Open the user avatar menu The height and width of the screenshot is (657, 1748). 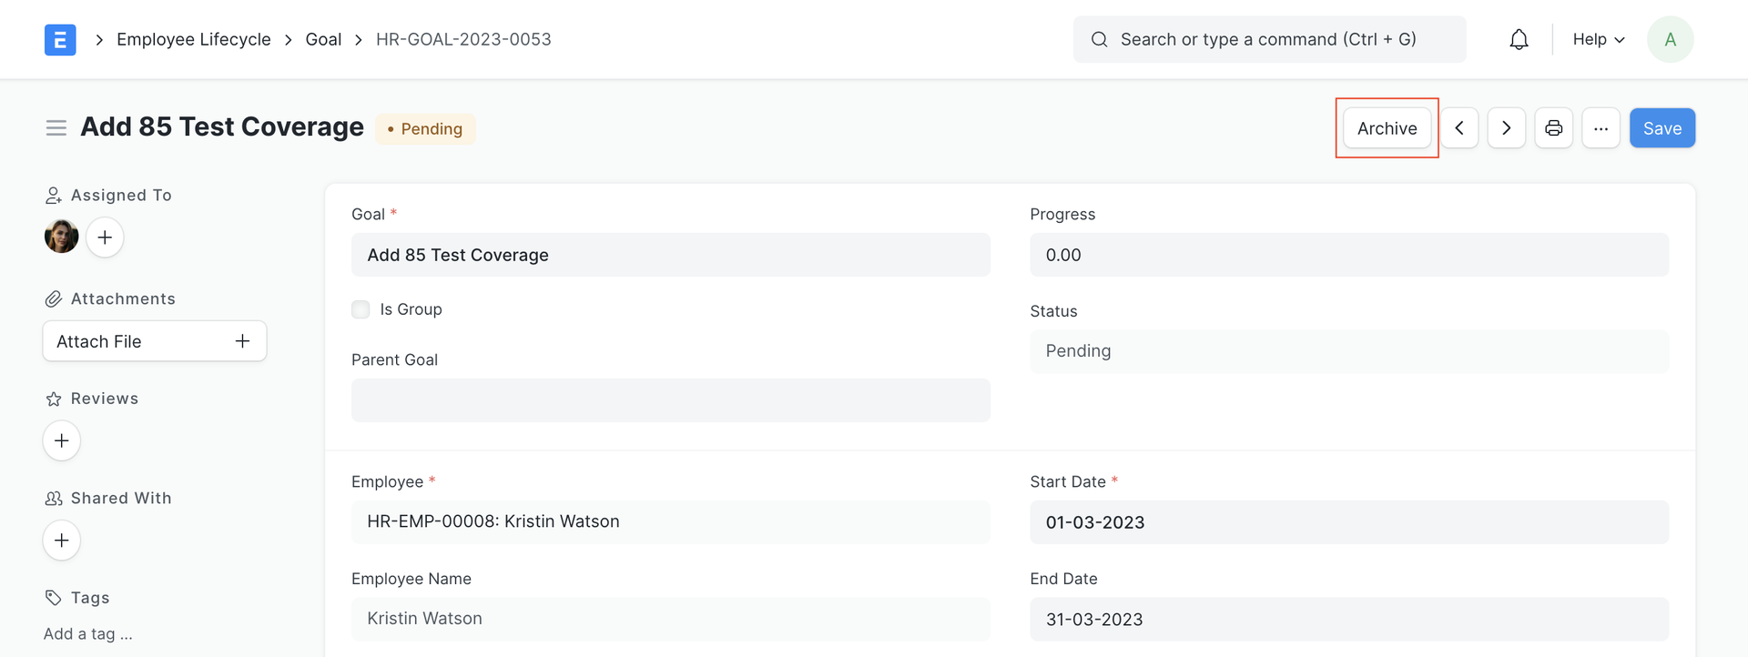[1670, 39]
